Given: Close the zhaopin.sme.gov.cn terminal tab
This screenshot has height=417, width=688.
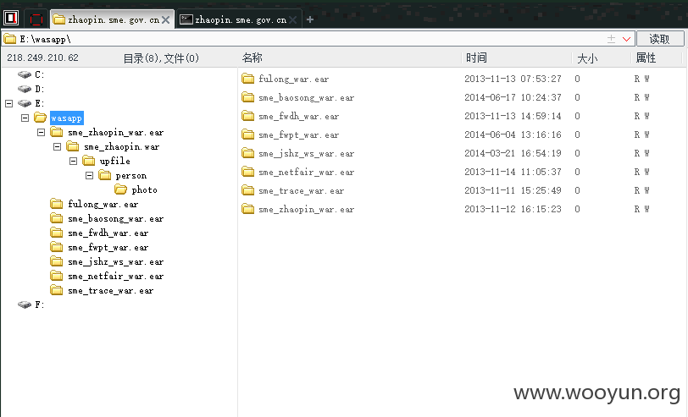Looking at the screenshot, I should 292,20.
